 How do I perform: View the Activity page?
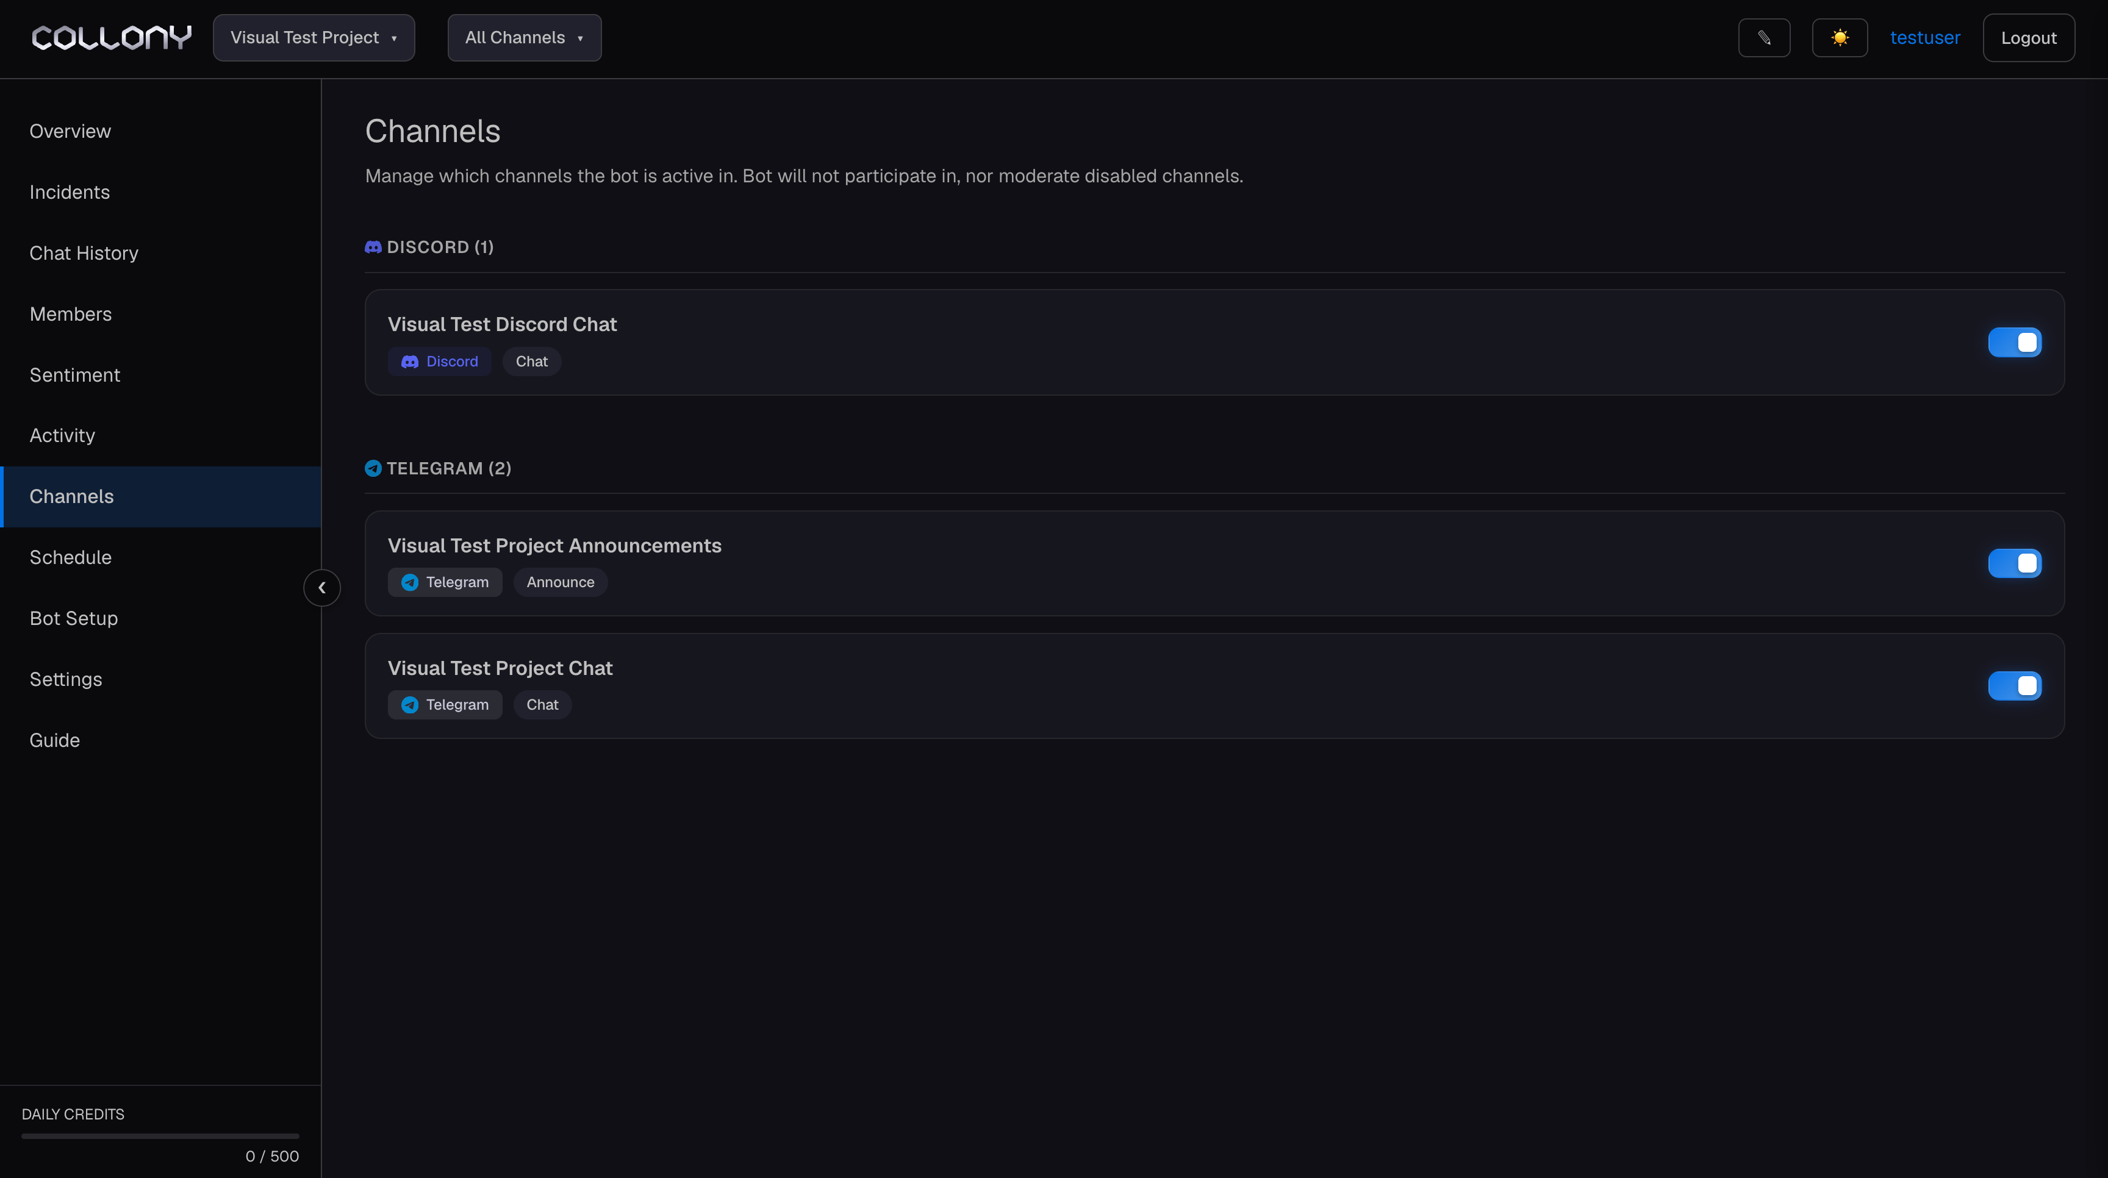tap(160, 436)
